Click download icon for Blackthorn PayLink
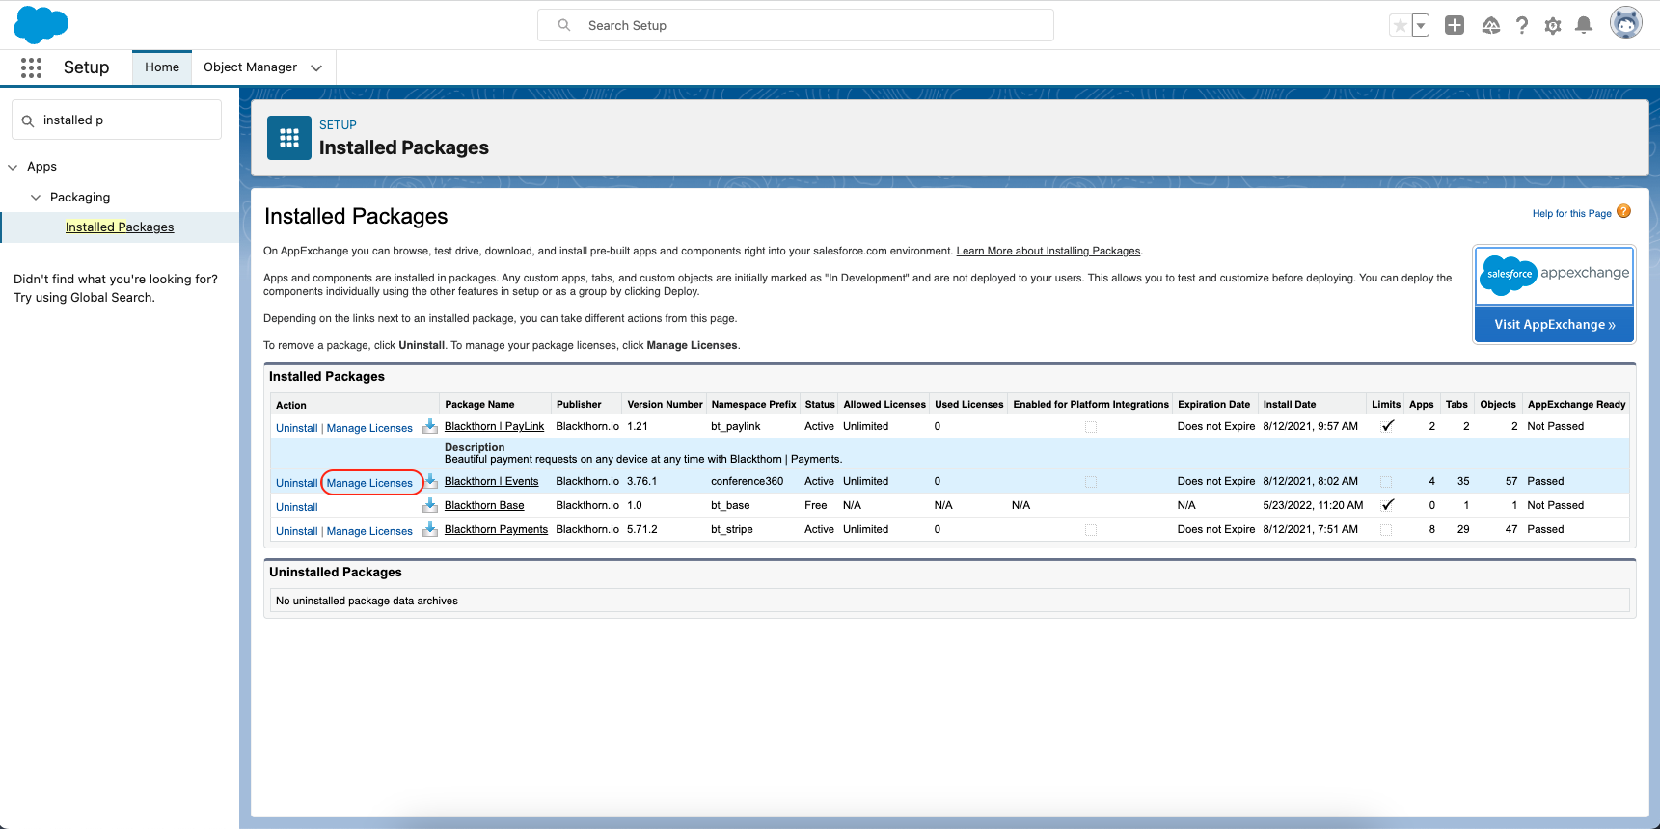Viewport: 1660px width, 829px height. tap(430, 426)
